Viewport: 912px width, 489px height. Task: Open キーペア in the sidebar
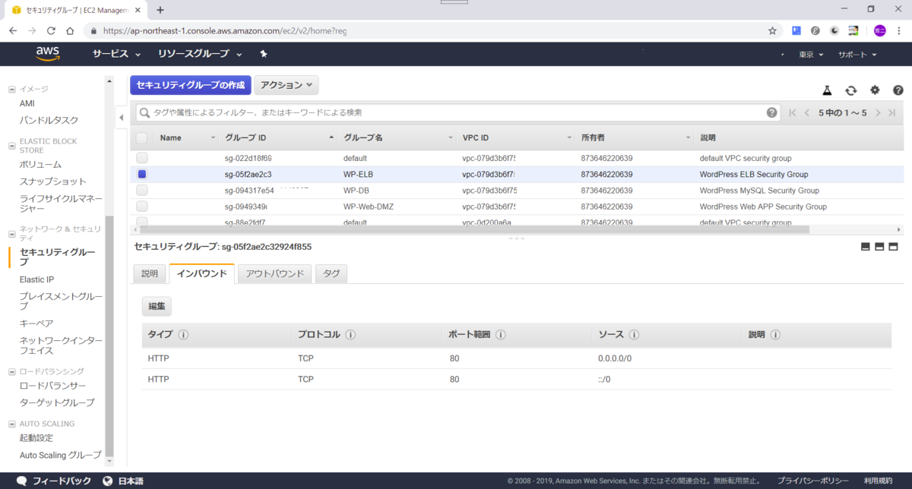36,323
